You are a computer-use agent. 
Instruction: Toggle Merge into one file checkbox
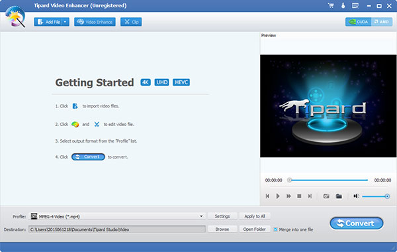click(x=275, y=229)
